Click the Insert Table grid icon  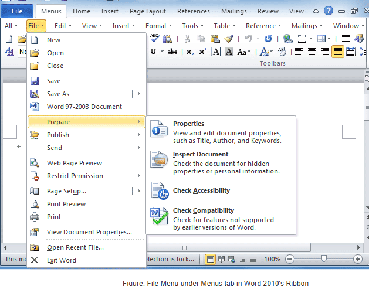click(321, 39)
